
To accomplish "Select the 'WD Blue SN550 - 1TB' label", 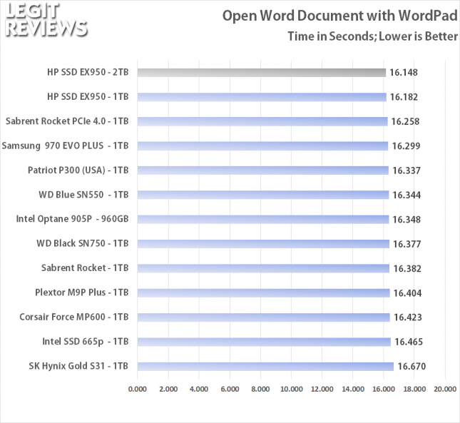I will pos(83,195).
